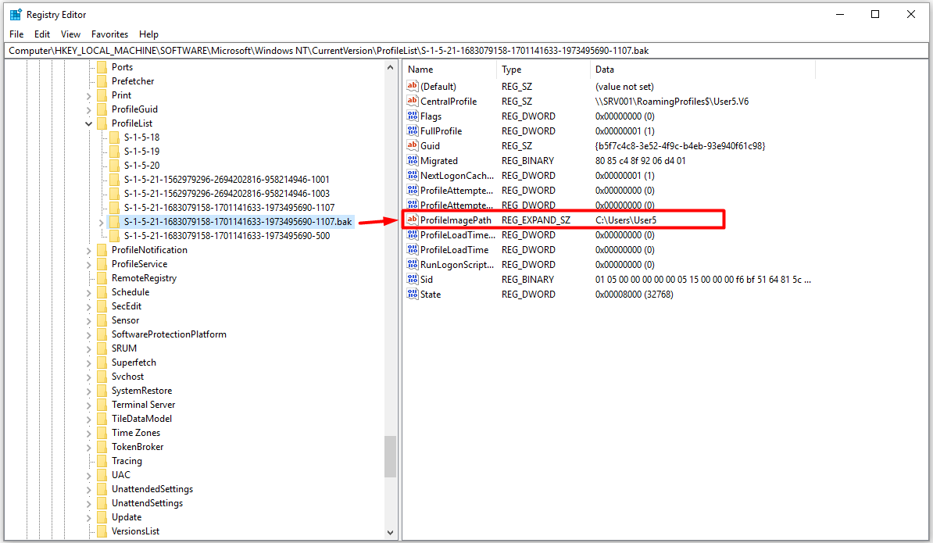Open the Edit menu

[x=42, y=34]
